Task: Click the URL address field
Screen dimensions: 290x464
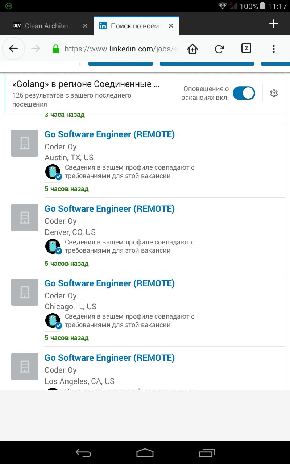Action: point(121,49)
